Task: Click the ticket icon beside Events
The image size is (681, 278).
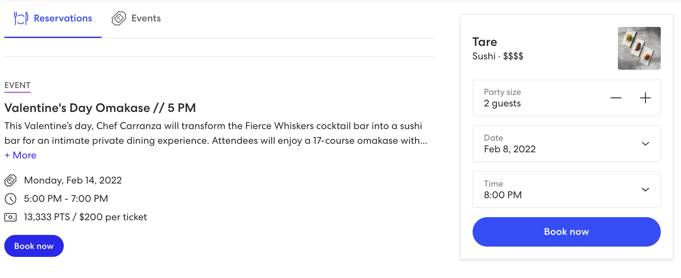Action: 119,18
